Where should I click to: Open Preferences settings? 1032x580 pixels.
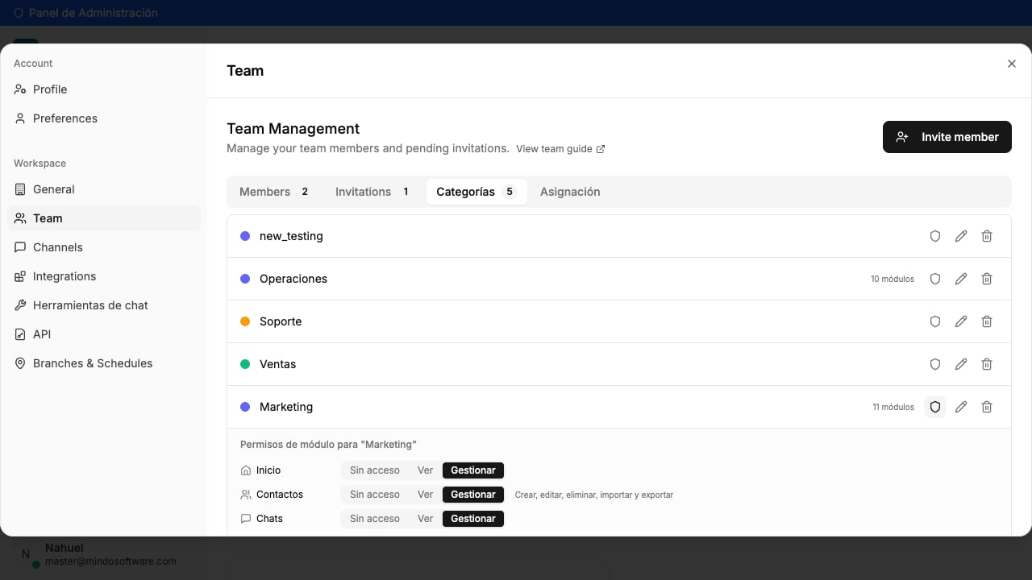[104, 118]
